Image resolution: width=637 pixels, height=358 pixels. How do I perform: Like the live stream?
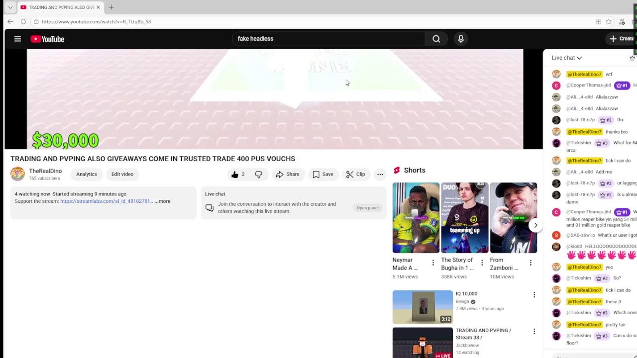237,175
